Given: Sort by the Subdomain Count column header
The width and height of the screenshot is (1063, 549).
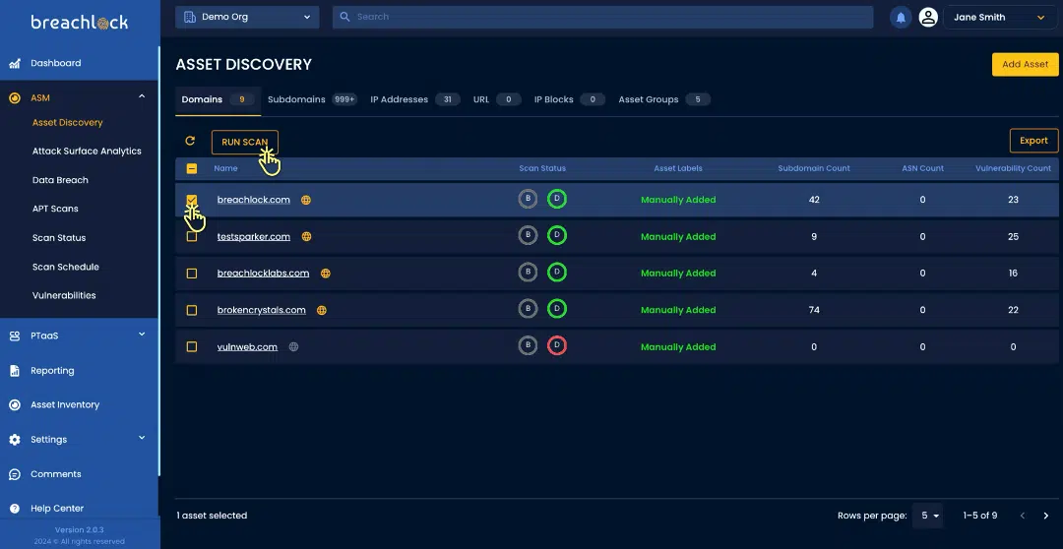Looking at the screenshot, I should (814, 168).
